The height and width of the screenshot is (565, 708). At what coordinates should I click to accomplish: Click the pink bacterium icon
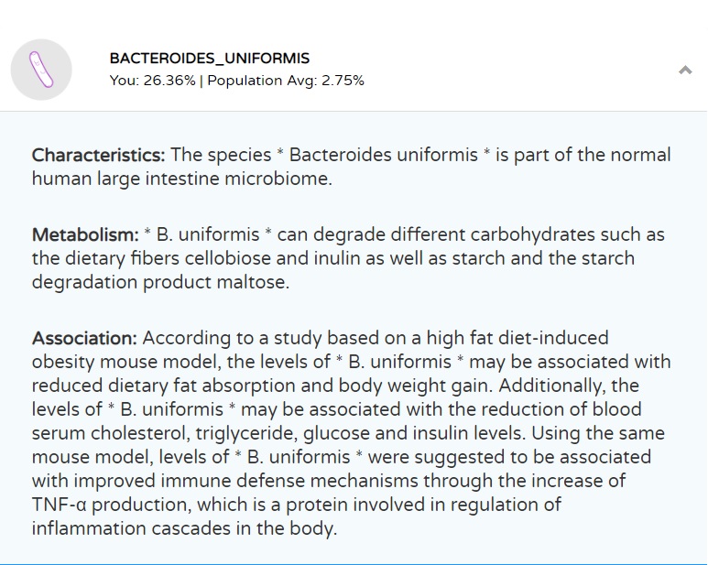[41, 70]
